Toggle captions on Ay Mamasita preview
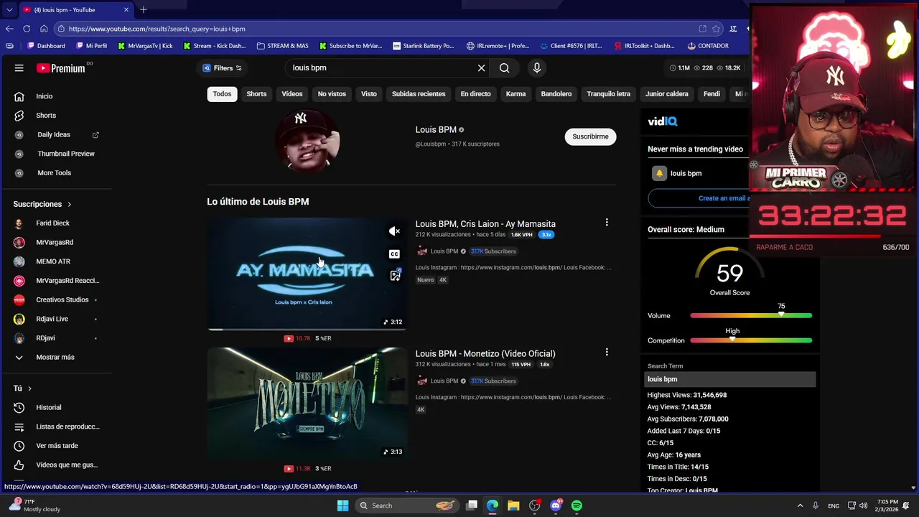919x517 pixels. tap(394, 253)
